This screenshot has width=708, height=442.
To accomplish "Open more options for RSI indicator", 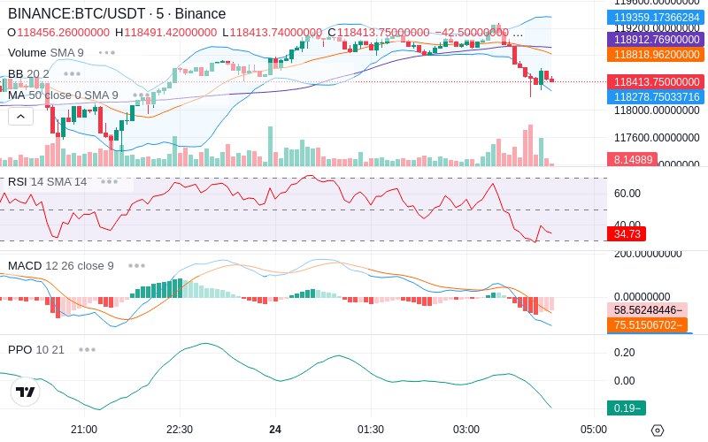I will pyautogui.click(x=109, y=182).
